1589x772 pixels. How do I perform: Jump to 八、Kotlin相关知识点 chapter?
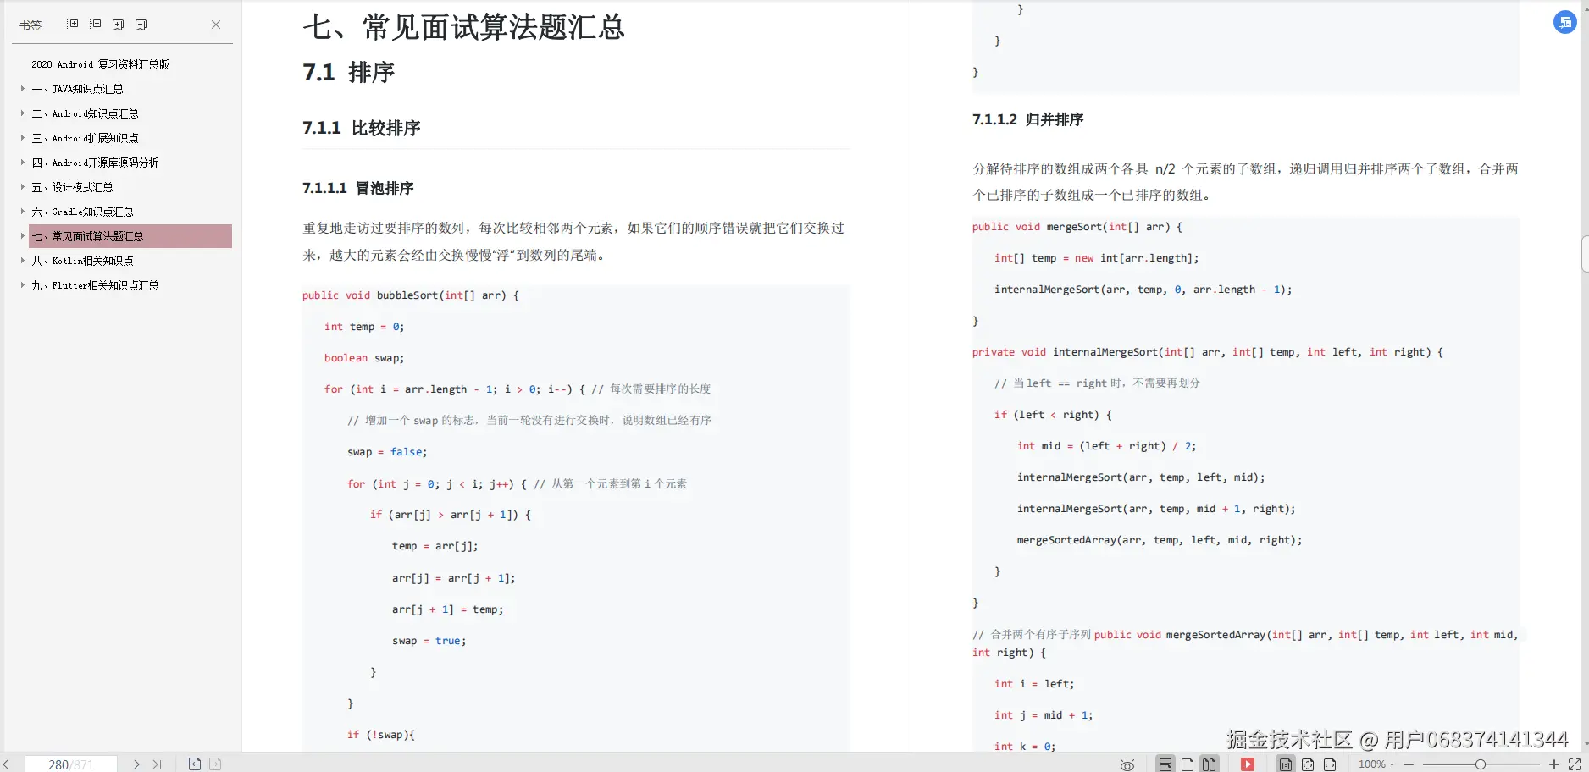tap(82, 261)
